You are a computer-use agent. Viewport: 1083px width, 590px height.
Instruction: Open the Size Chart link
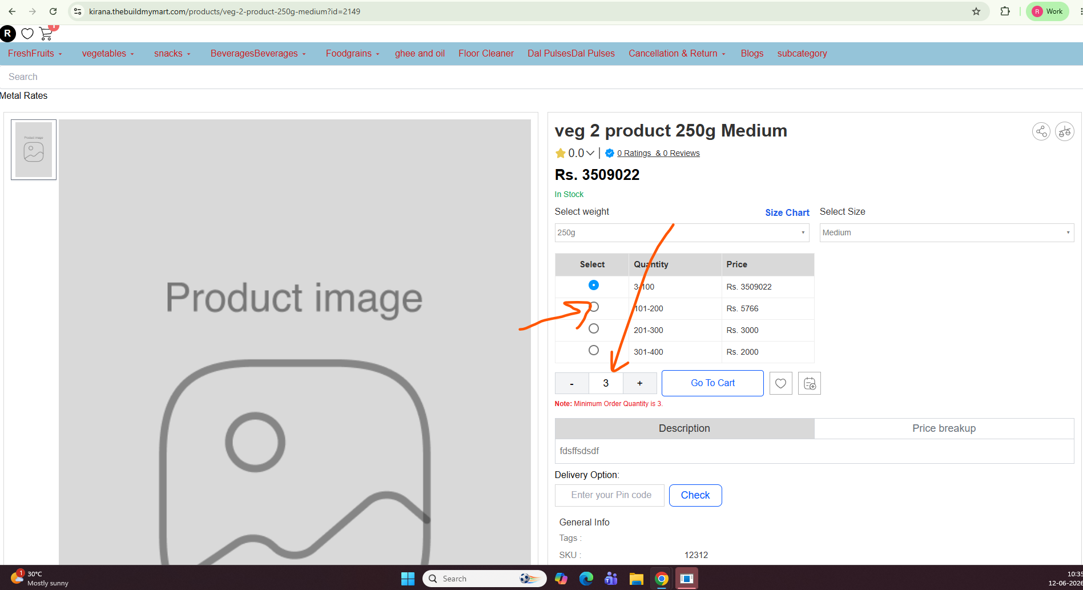pyautogui.click(x=787, y=212)
